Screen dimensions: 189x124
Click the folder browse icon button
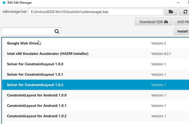[171, 12]
